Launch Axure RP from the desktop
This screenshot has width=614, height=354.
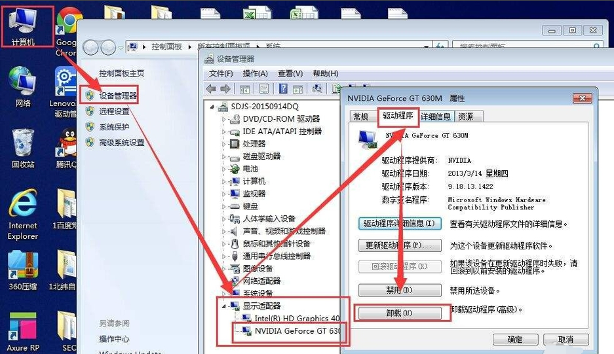tap(23, 330)
